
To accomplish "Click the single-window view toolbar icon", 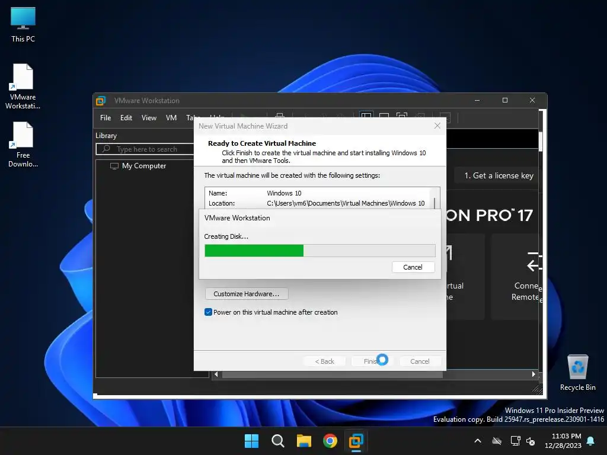I will point(384,116).
